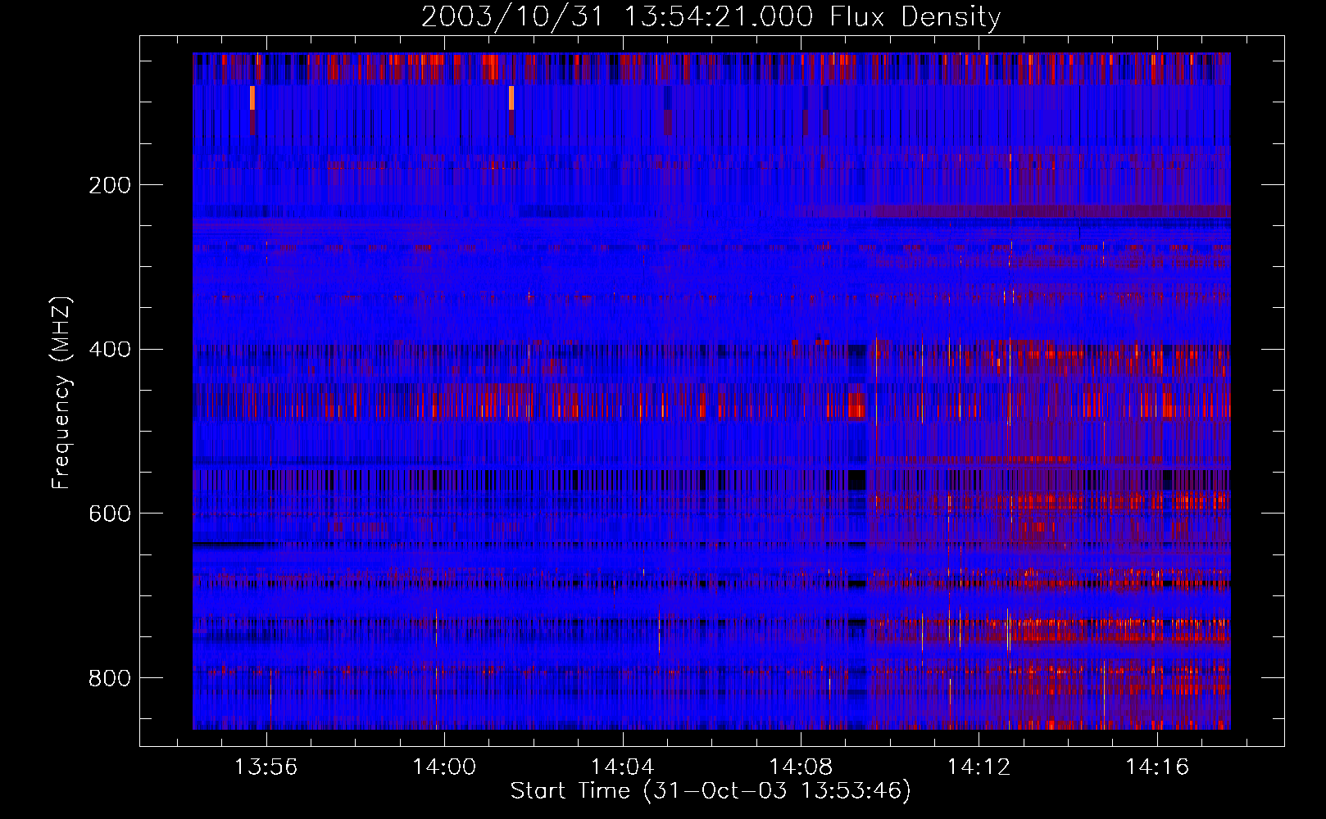Click the plot title '2003/10/31 13:54:21.000 Flux Density'
1326x819 pixels.
pos(711,17)
